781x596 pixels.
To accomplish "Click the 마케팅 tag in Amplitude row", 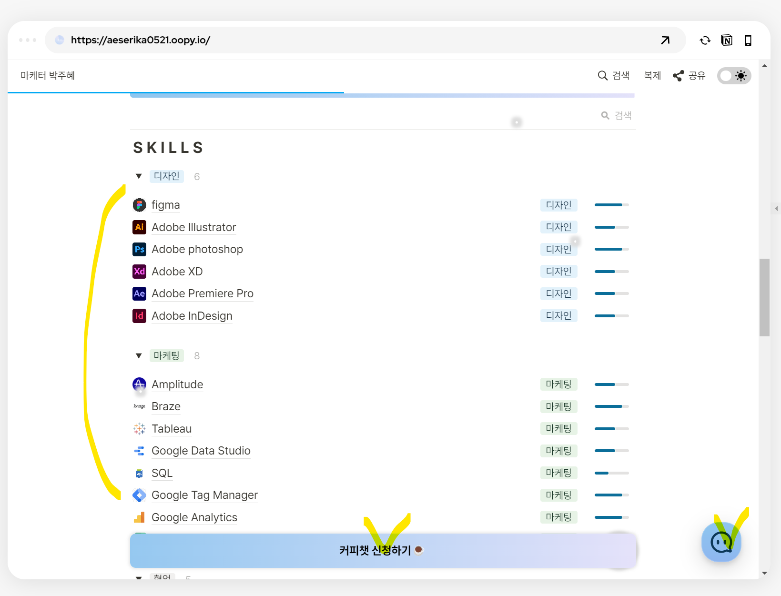I will (x=559, y=384).
